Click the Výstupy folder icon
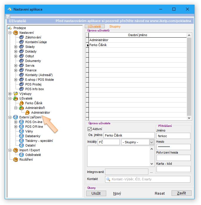 pyautogui.click(x=16, y=94)
